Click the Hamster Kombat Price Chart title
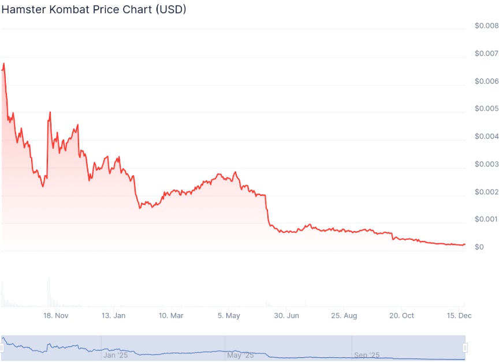Screen dimensions: 503x362 [94, 9]
